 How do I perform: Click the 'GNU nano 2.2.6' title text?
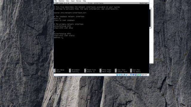[x=62, y=3]
